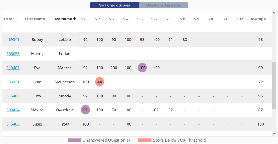Click Eva Maltese's purple 100 score bubble
278x144 pixels.
[x=142, y=68]
